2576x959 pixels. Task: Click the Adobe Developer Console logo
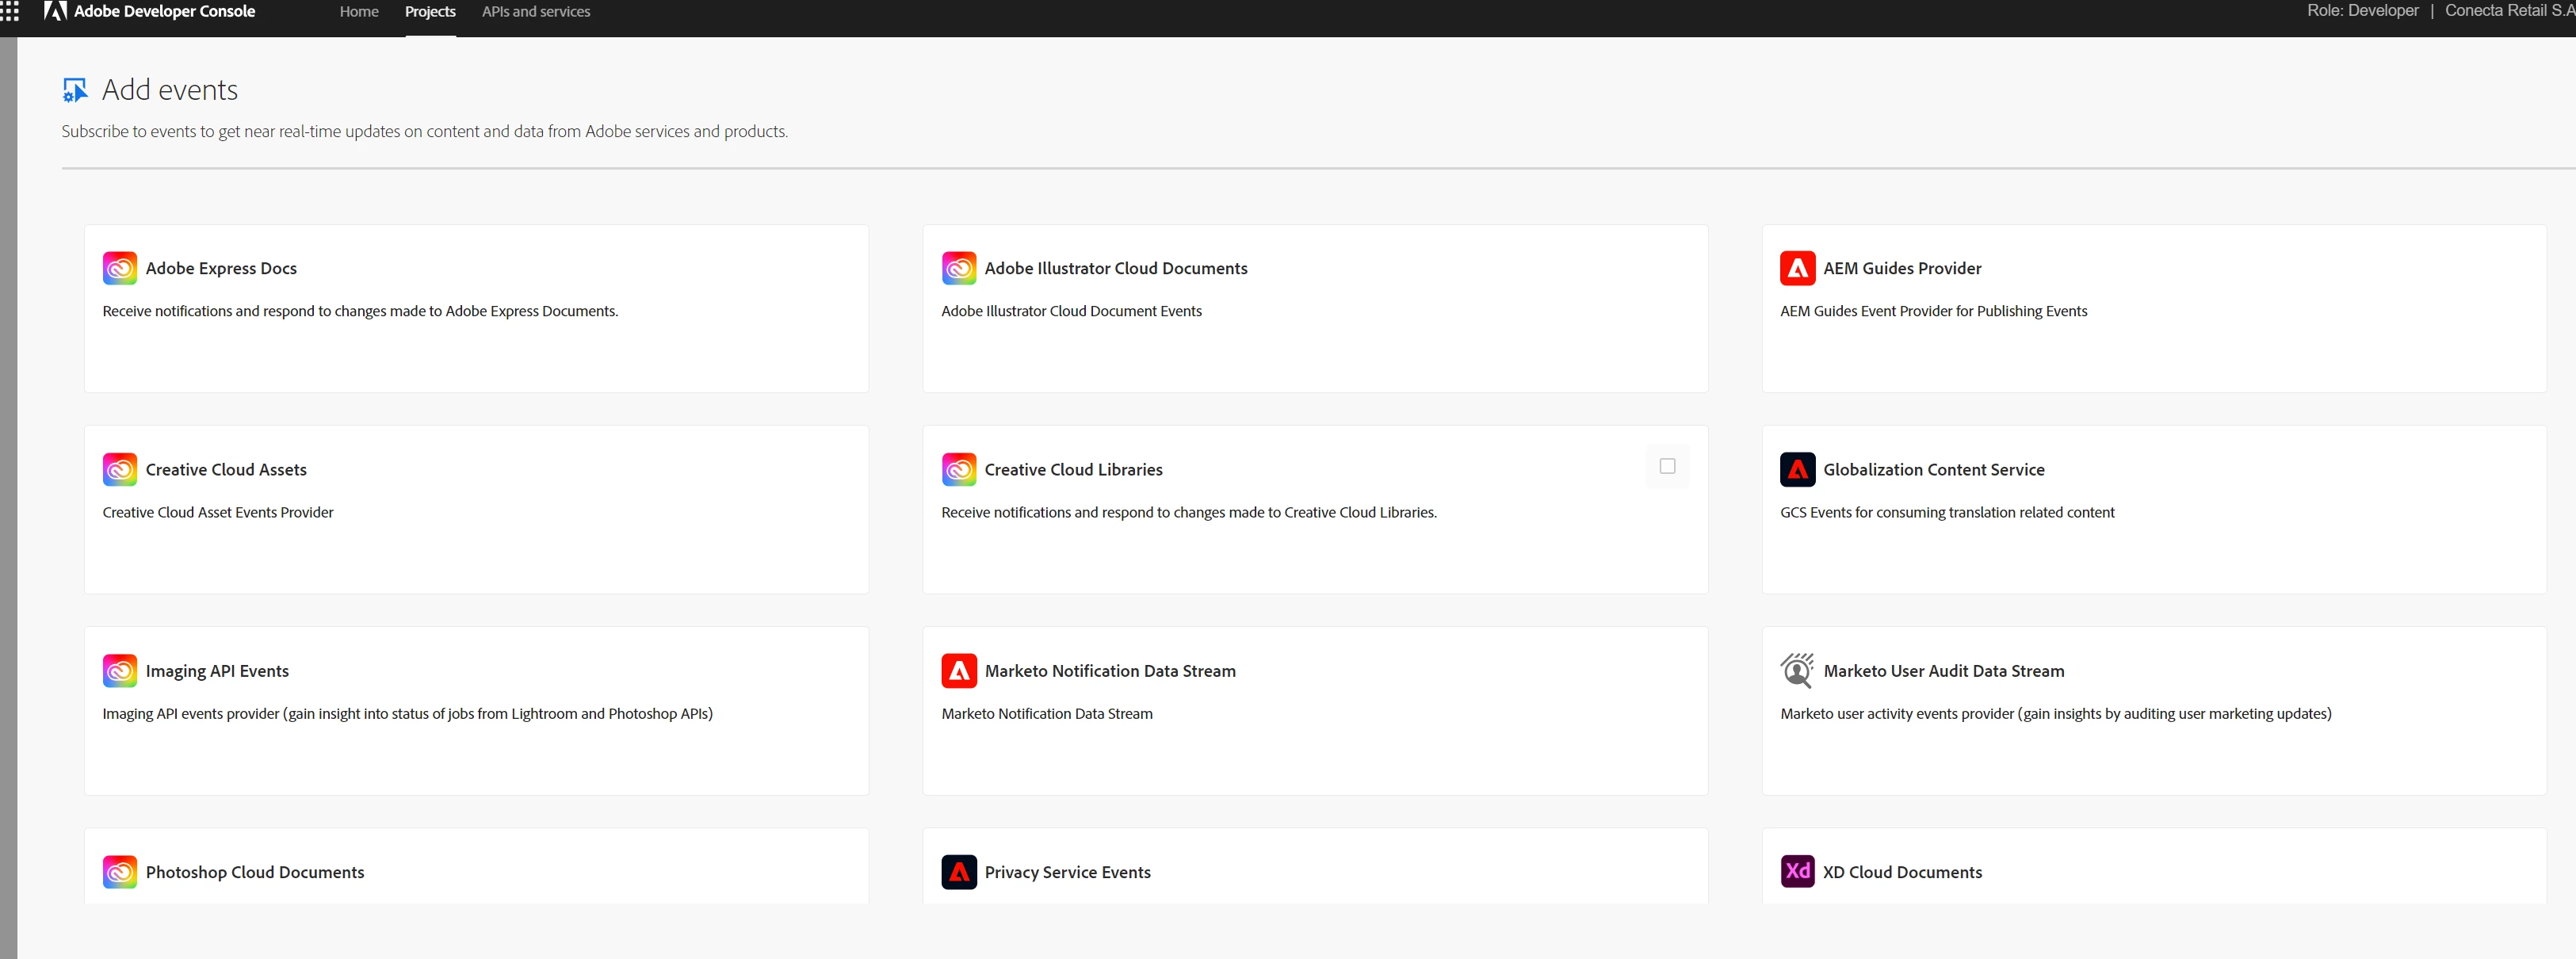click(56, 11)
